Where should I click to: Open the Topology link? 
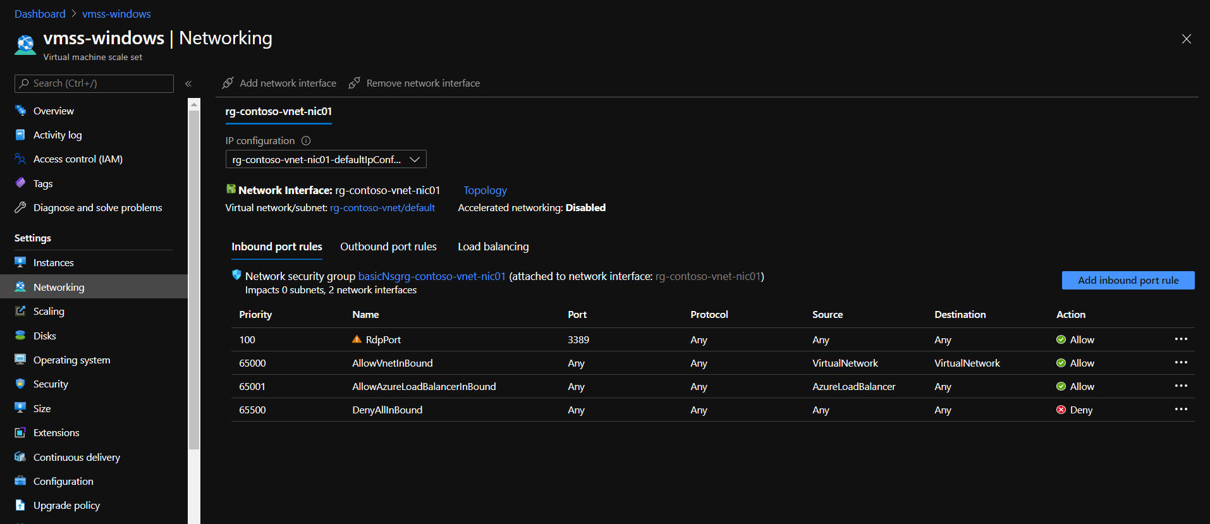coord(485,190)
